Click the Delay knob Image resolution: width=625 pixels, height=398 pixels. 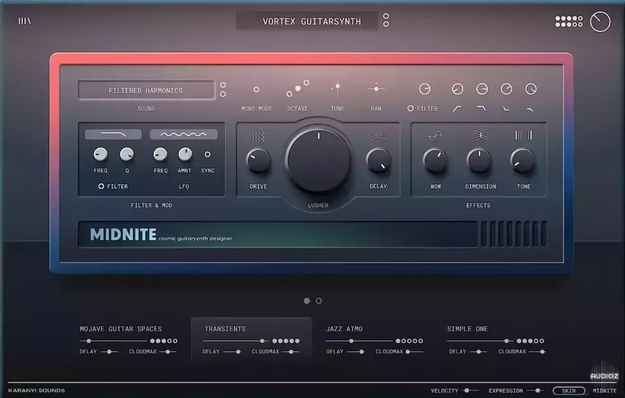[378, 161]
